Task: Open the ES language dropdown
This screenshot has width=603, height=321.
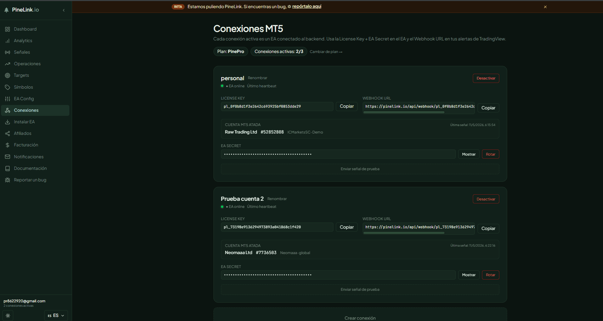Action: point(56,316)
